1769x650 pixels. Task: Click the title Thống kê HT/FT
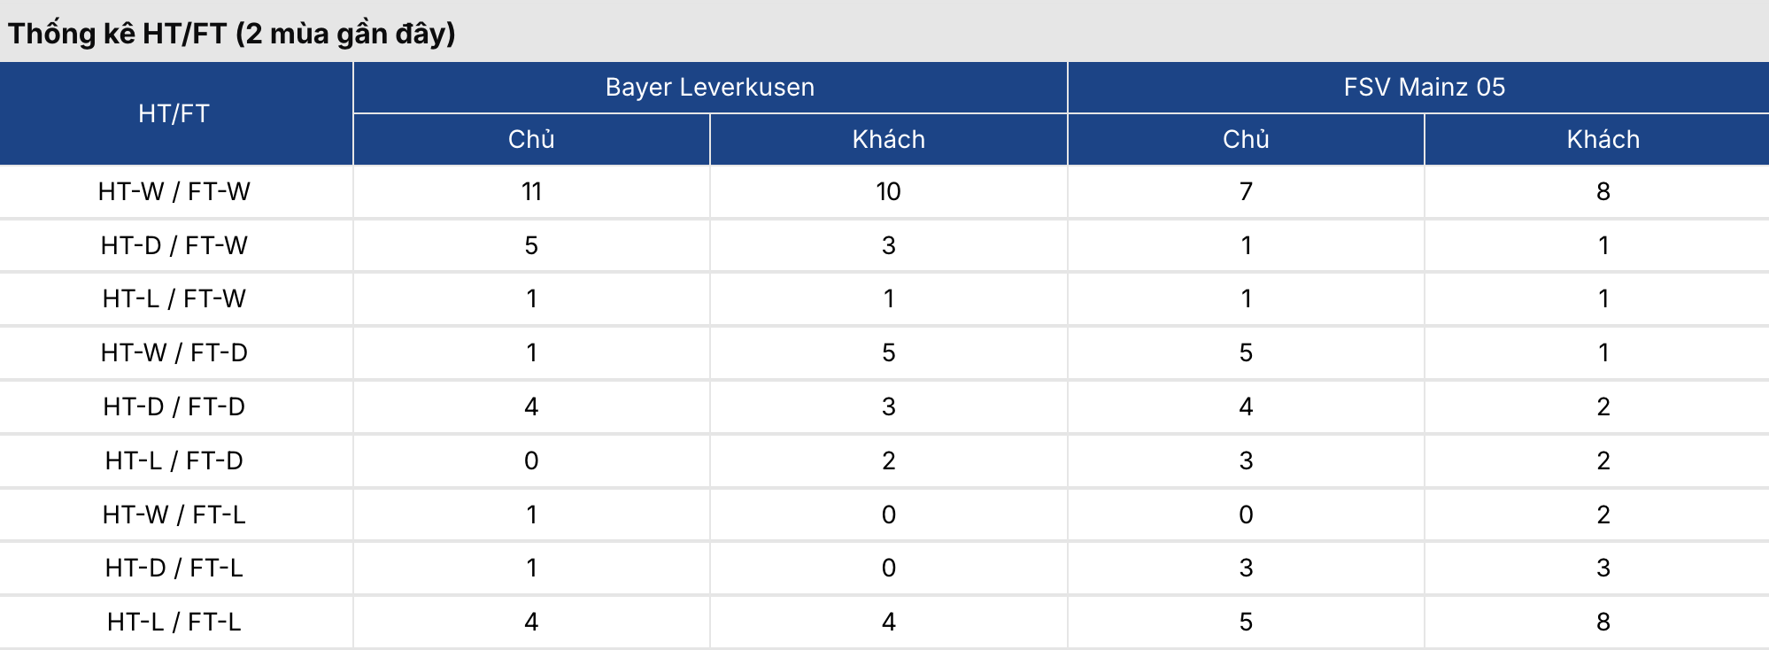coord(232,34)
